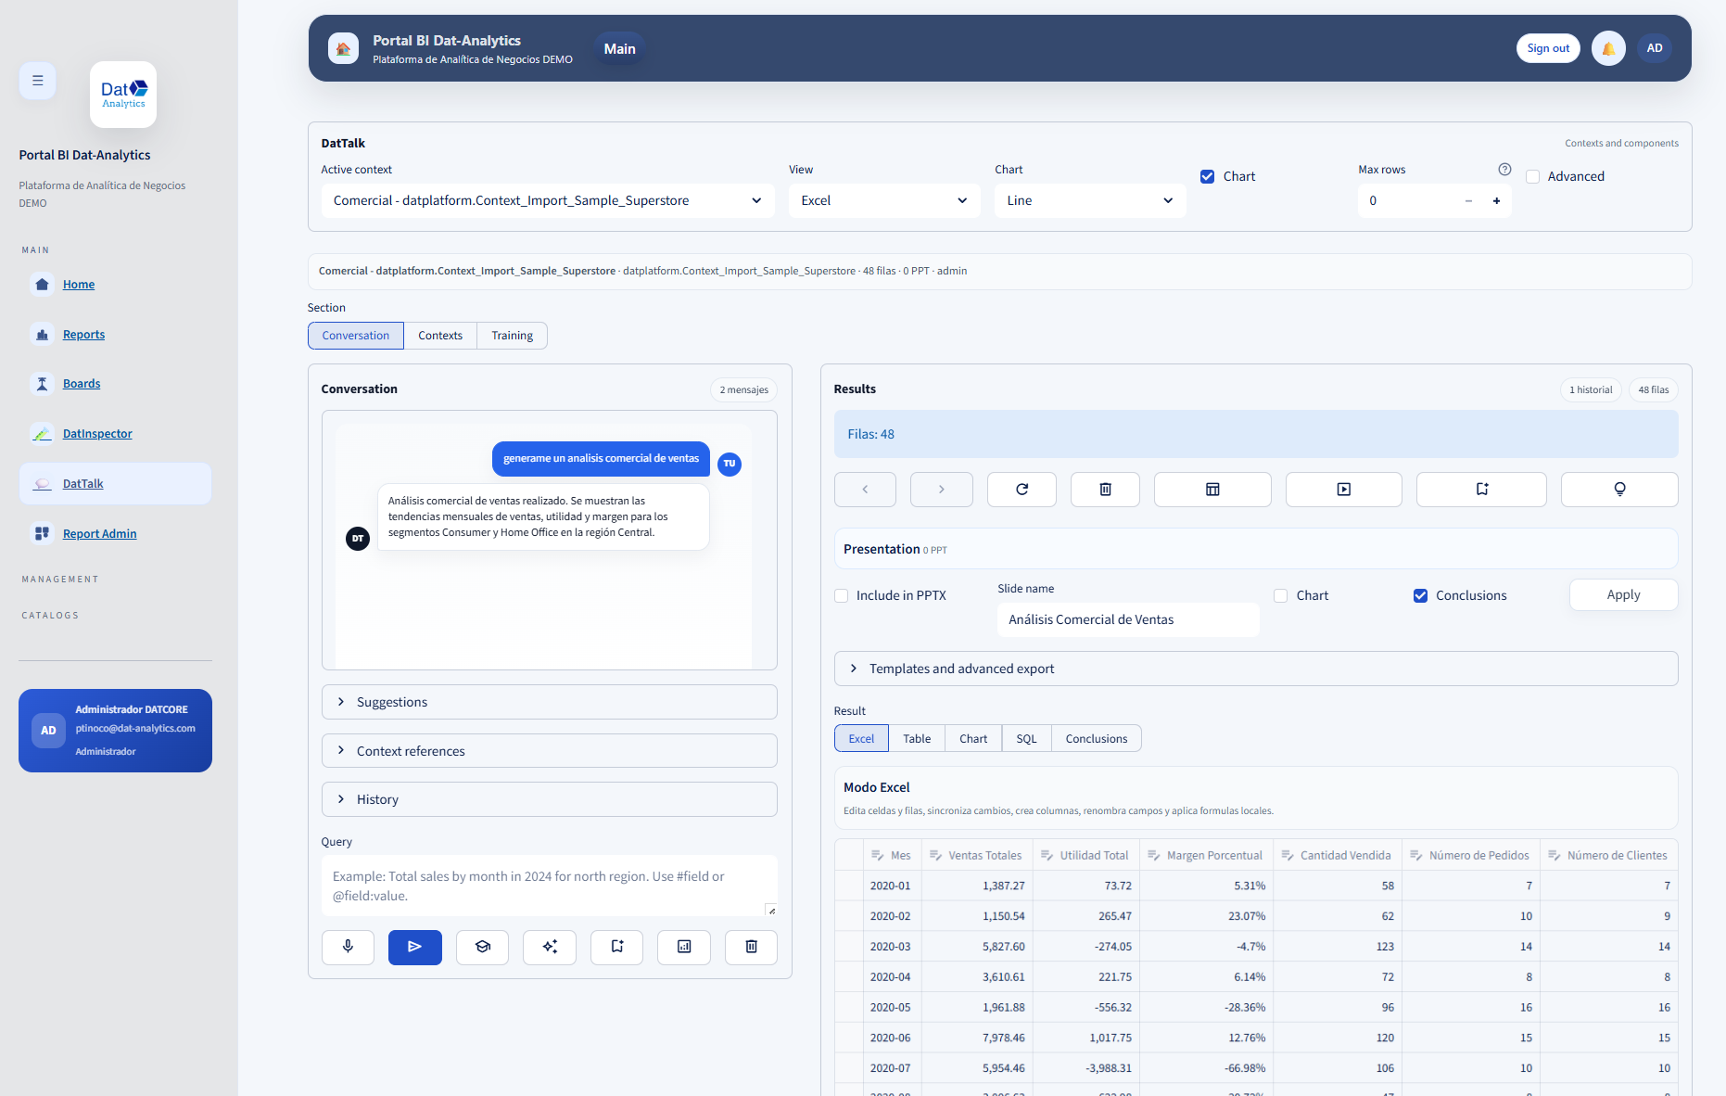
Task: Click the Mes column edit icon
Action: 877,855
